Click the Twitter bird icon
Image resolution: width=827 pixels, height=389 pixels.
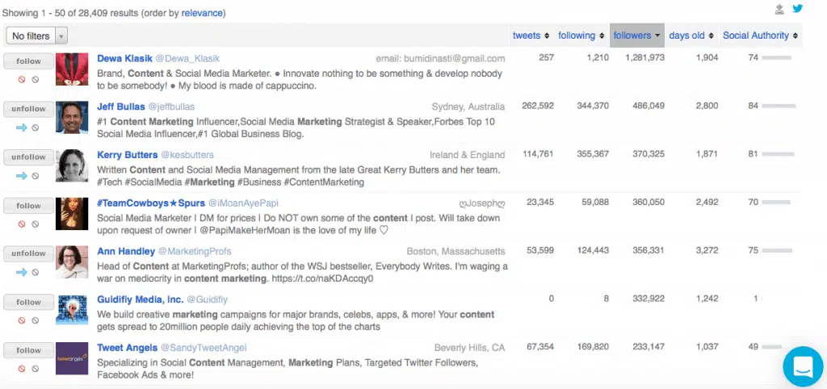pyautogui.click(x=797, y=9)
